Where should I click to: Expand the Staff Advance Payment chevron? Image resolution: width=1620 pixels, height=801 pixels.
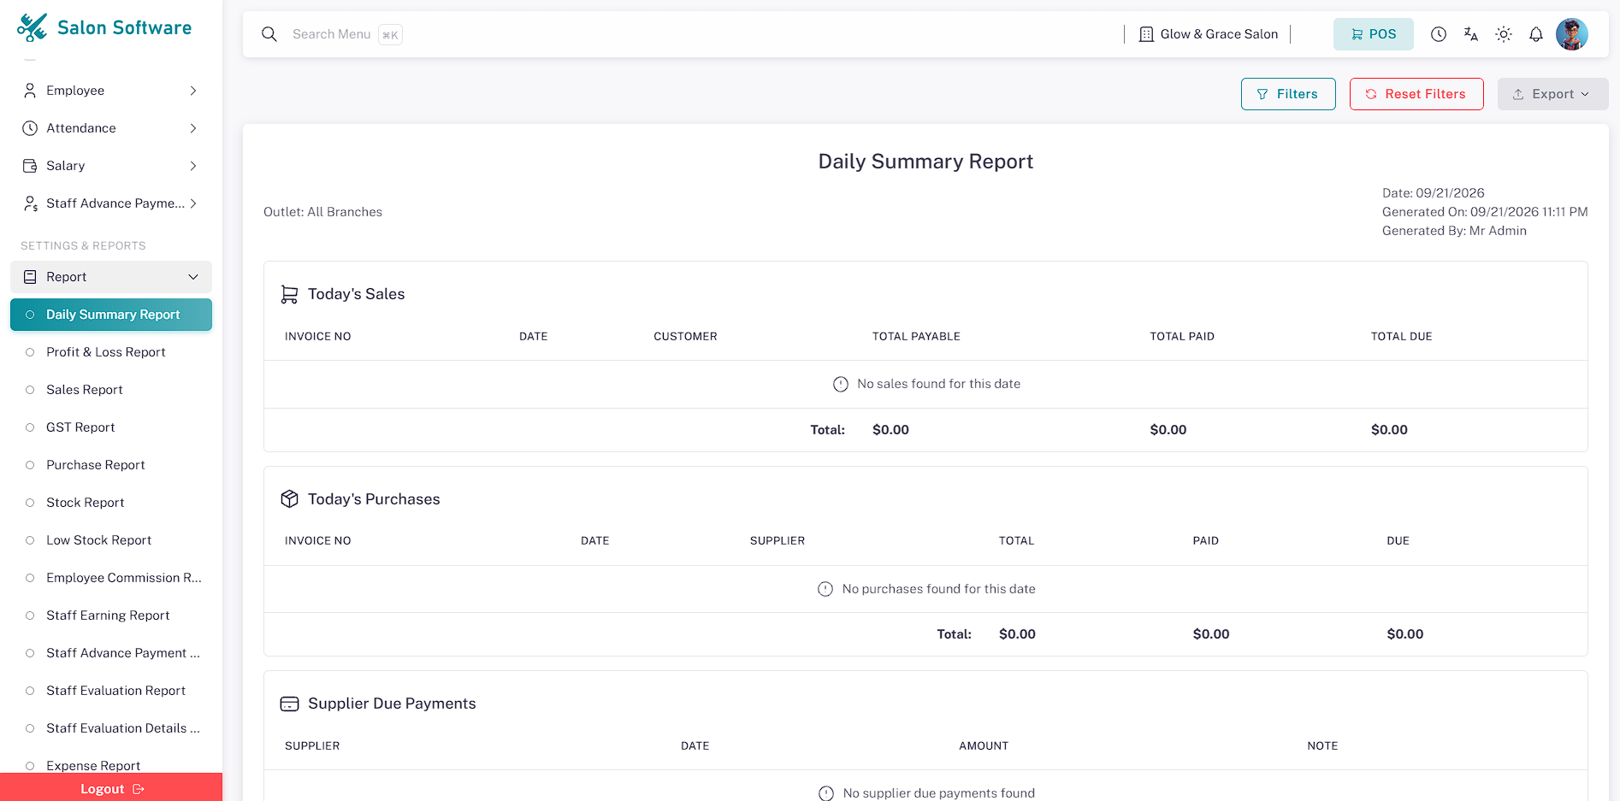pos(193,203)
